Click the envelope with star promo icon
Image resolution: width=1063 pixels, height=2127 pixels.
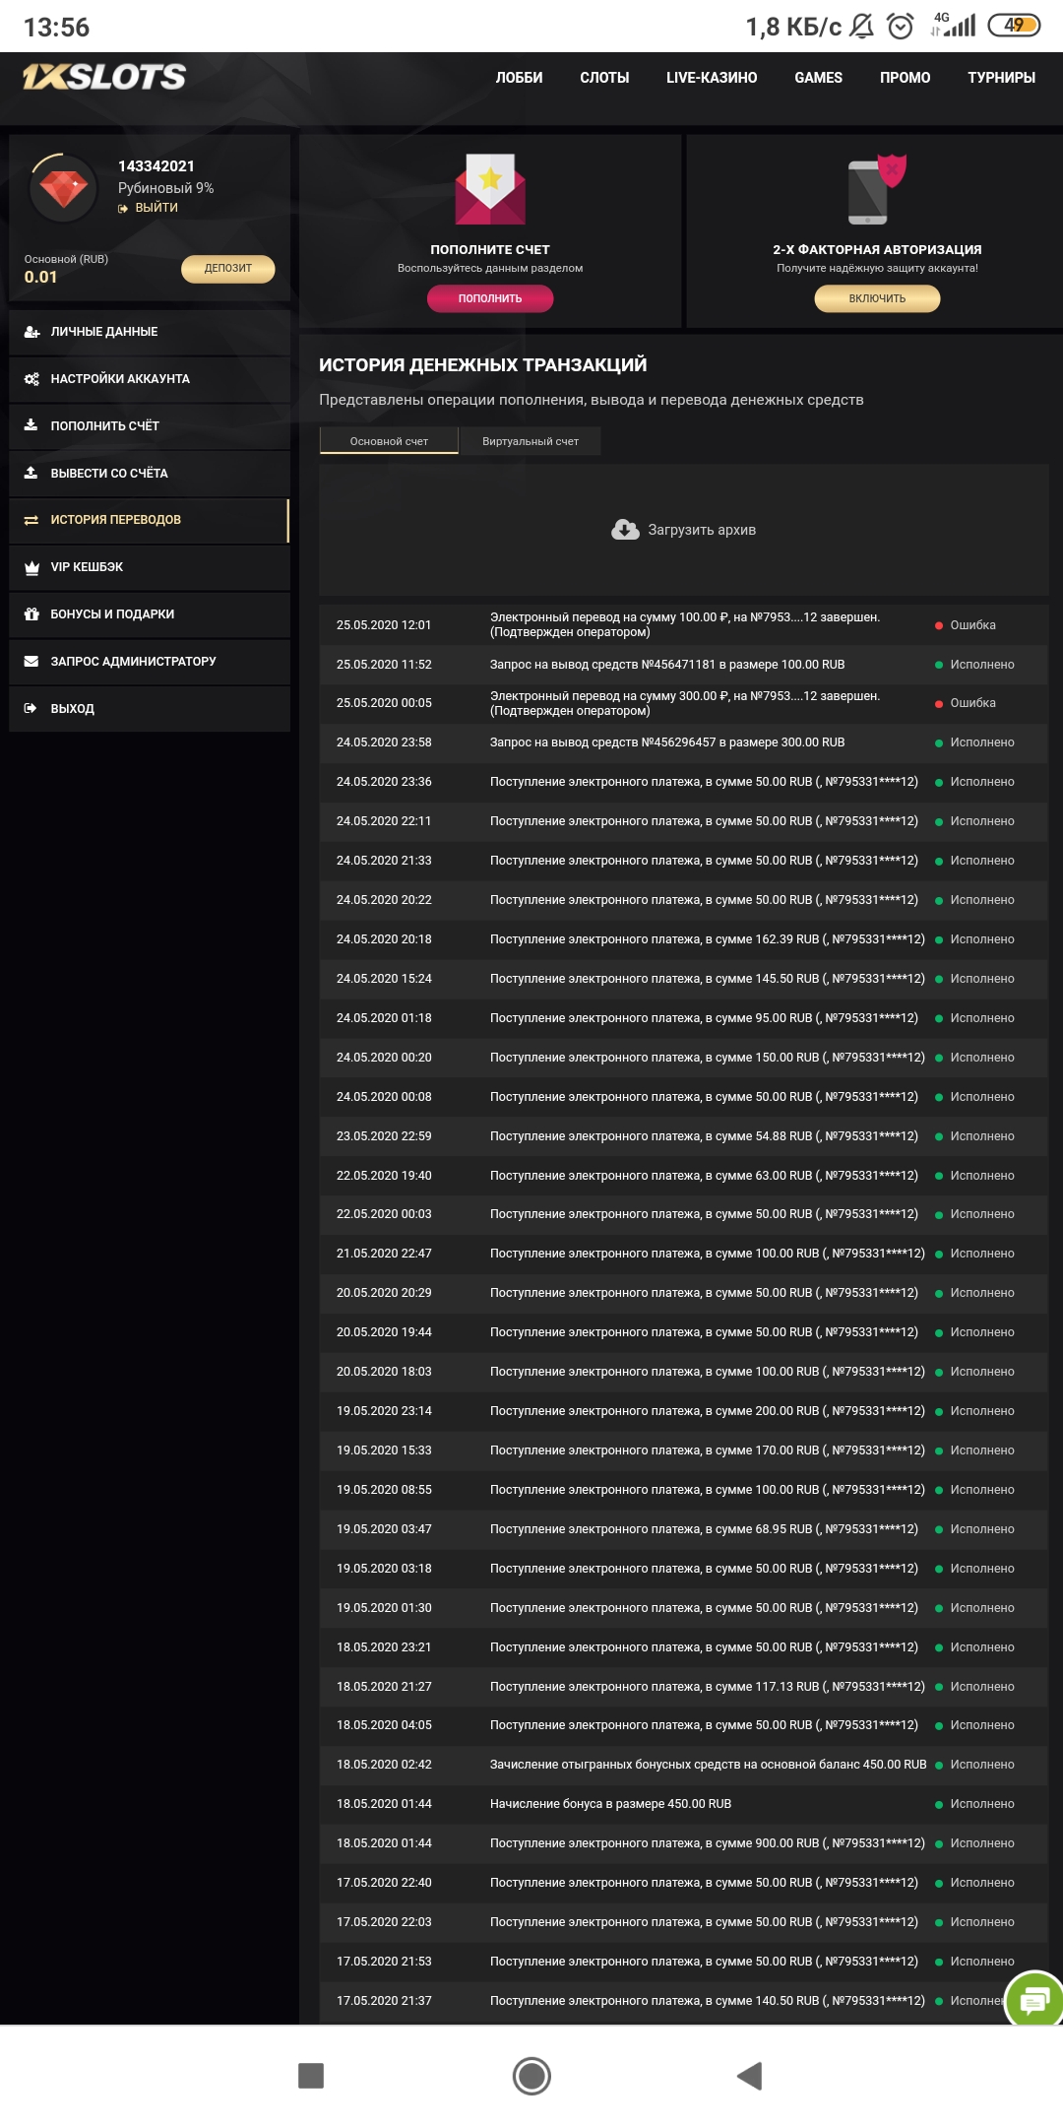tap(490, 188)
